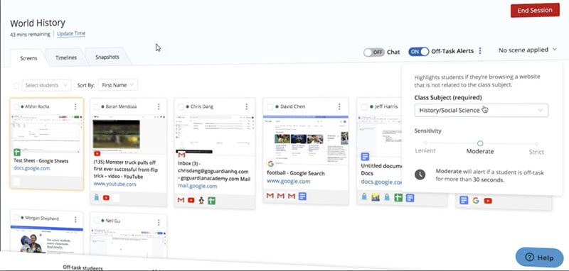Open Baran Mendoza's three-dot options menu
569x271 pixels.
coord(159,106)
